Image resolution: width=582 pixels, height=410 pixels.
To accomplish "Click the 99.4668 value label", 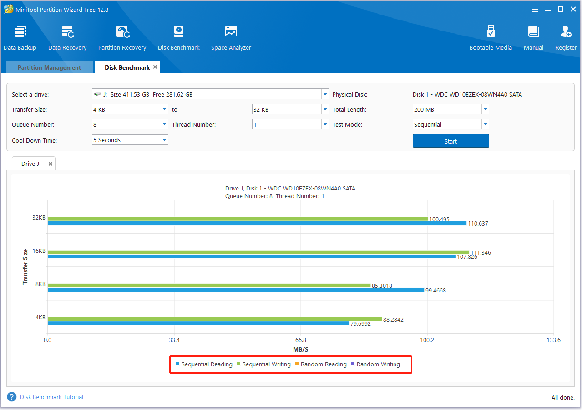I will click(x=435, y=291).
